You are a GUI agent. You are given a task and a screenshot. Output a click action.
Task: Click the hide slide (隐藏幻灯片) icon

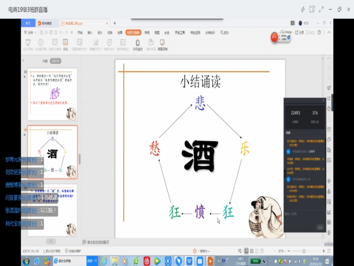96,45
